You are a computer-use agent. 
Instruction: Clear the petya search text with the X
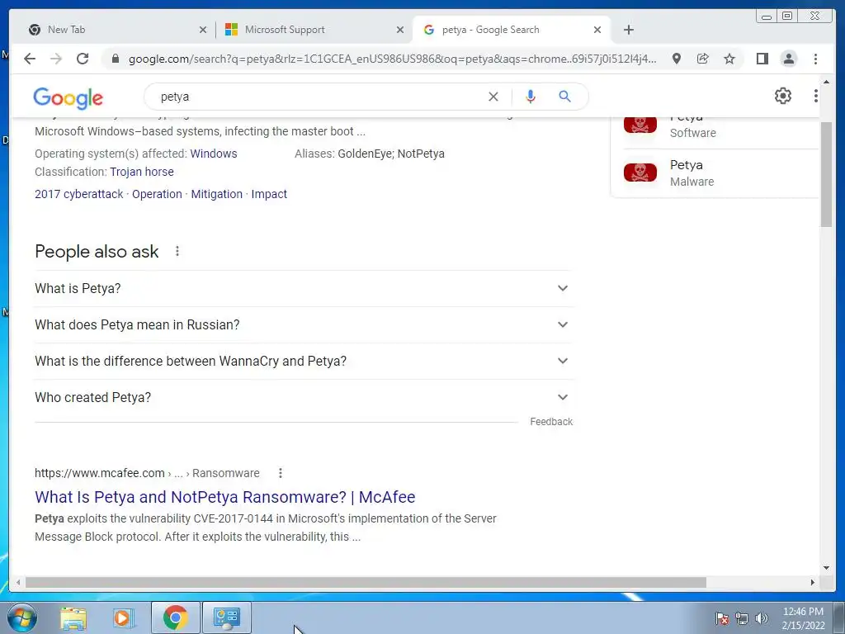(493, 97)
